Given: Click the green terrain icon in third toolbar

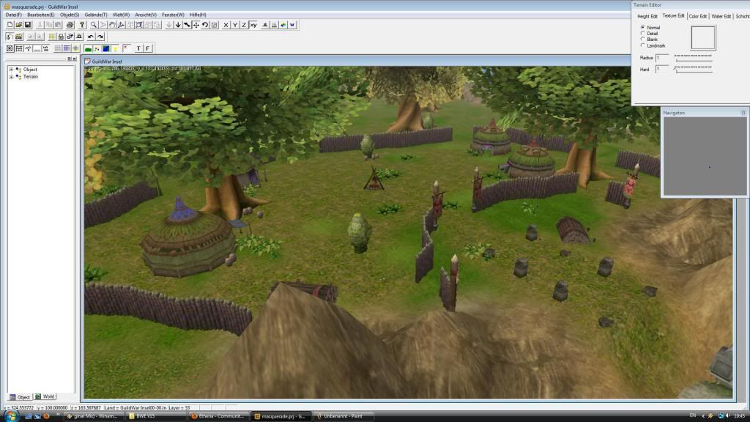Looking at the screenshot, I should (x=88, y=48).
